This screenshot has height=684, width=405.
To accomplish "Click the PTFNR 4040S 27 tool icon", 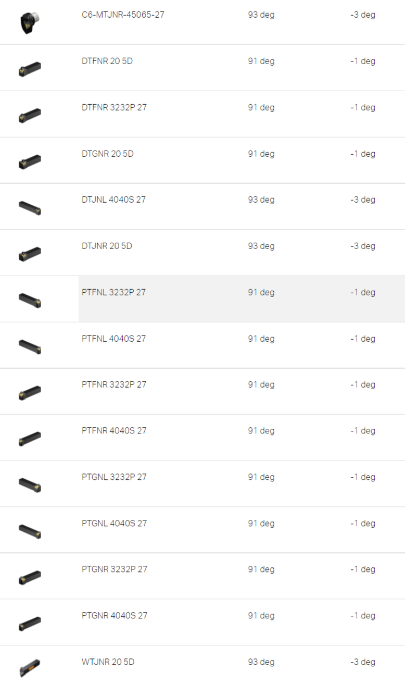I will (30, 439).
